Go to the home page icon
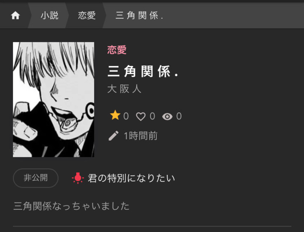304x232 pixels. [x=15, y=15]
